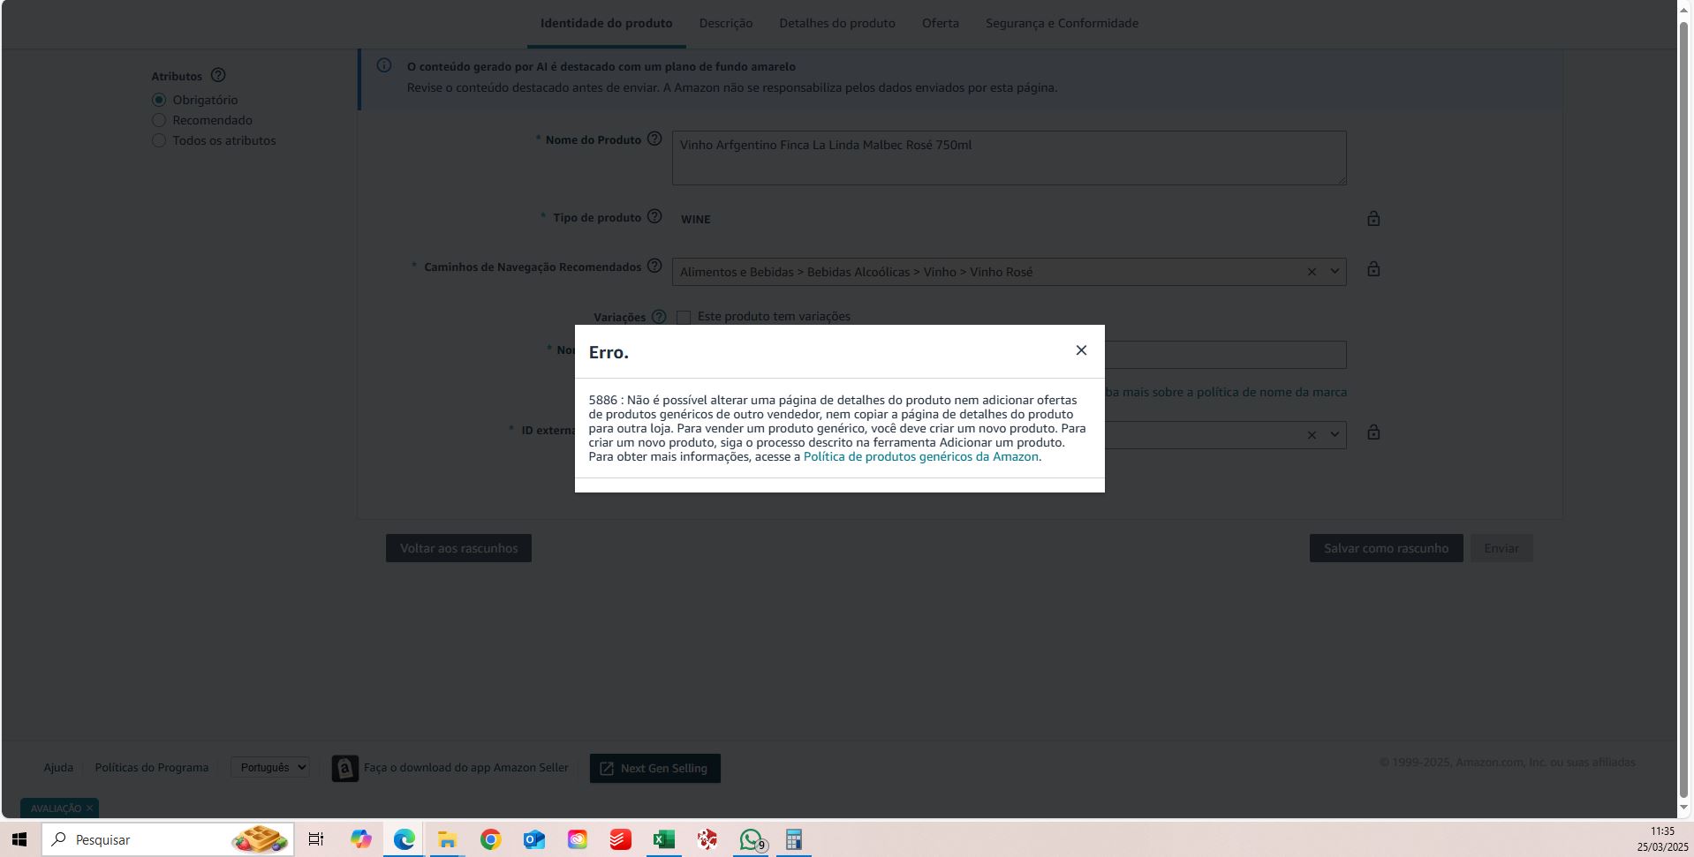Click Next Gen Selling button
This screenshot has width=1694, height=857.
[x=655, y=768]
